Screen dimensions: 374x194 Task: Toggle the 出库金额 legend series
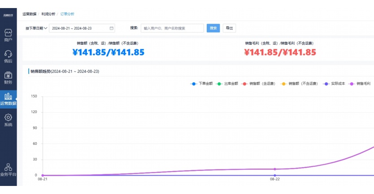(227, 84)
